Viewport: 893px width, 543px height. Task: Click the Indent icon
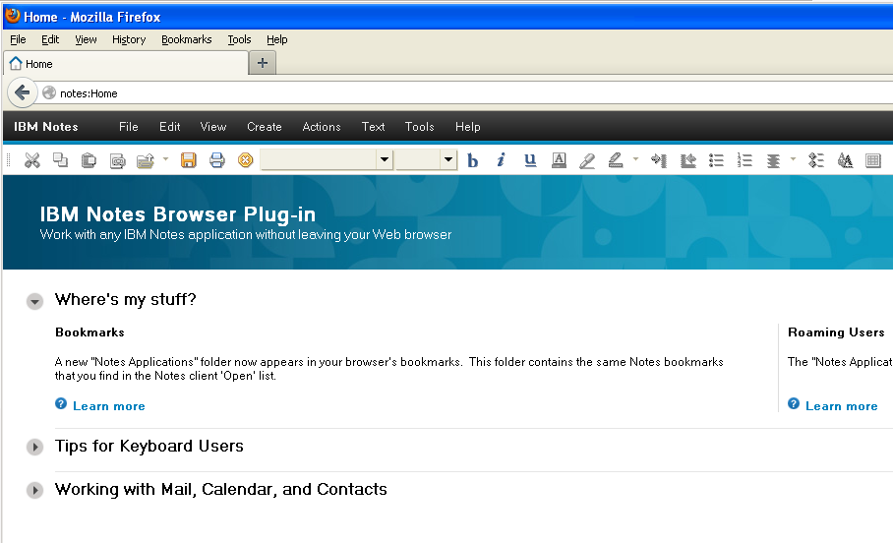(659, 160)
